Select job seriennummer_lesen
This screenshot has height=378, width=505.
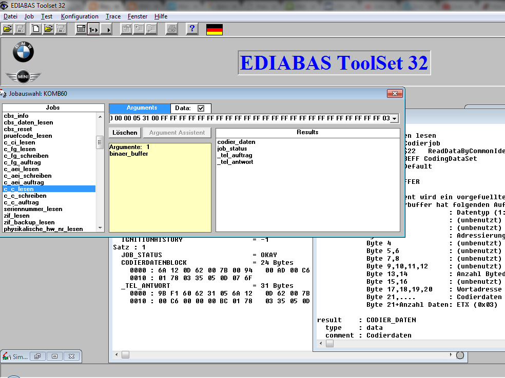(33, 209)
